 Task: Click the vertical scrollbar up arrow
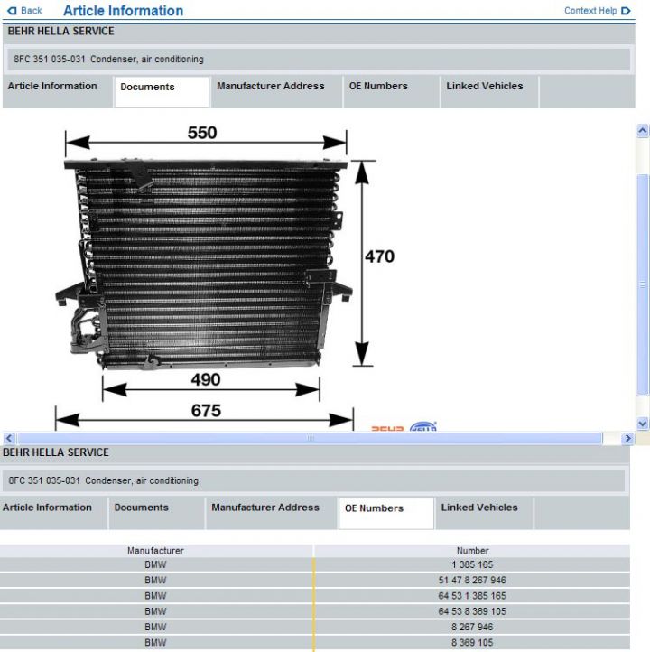643,131
